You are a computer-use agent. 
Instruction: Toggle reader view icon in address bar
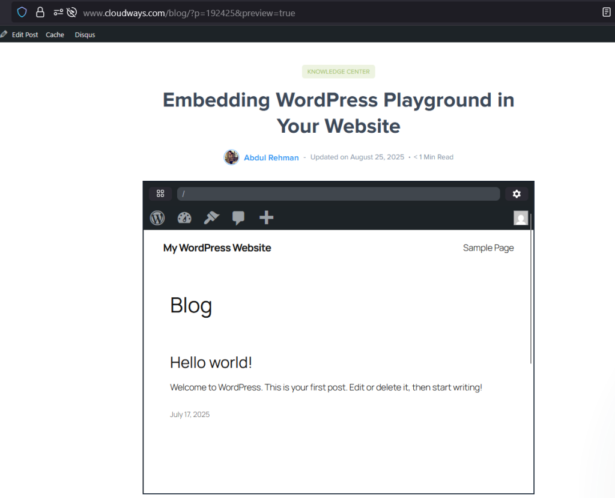[607, 12]
